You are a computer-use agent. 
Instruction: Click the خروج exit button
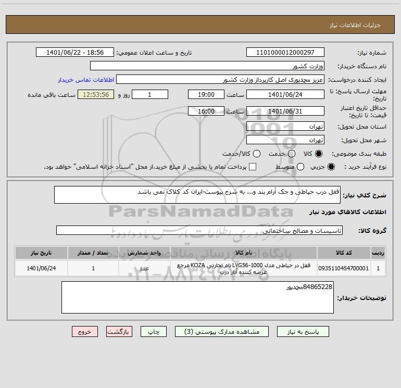(85, 331)
